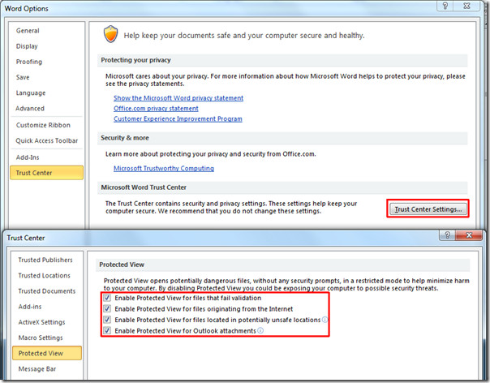Screen dimensions: 490x383
Task: Click the shield icon in Word Options
Action: pos(110,34)
